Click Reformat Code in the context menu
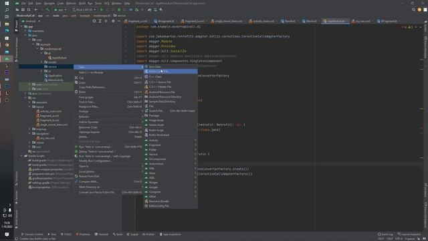428x241 pixels. click(108, 127)
